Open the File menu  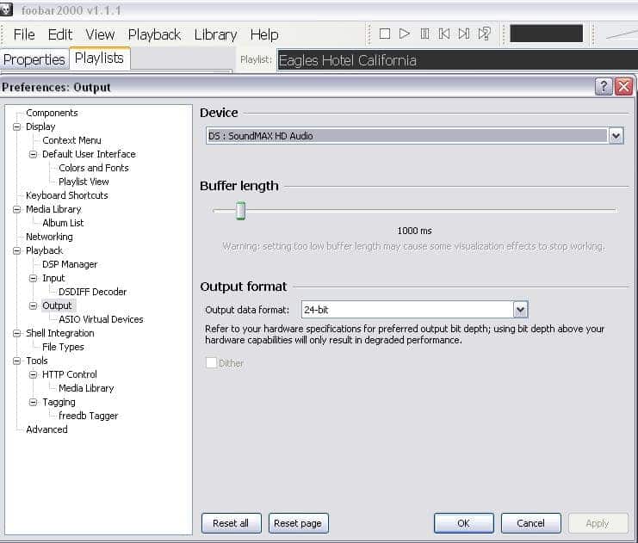coord(24,34)
